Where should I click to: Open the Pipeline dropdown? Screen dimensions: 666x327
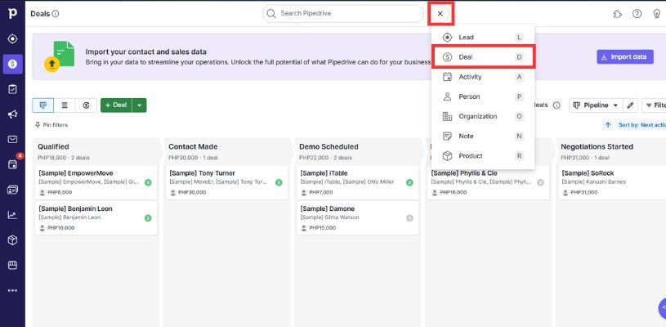pos(596,105)
